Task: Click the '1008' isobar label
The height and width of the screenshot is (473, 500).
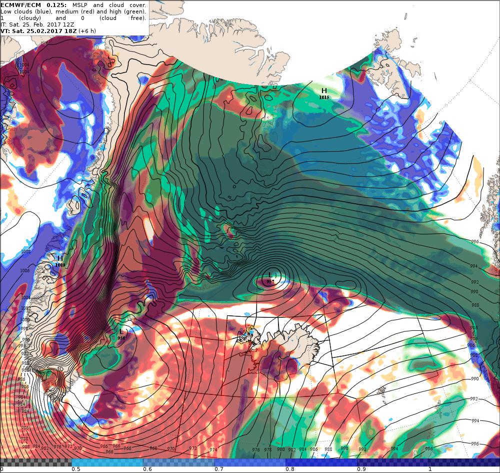Action: click(x=26, y=251)
